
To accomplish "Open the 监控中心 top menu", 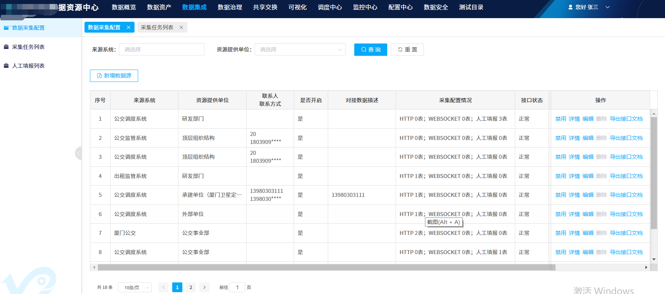I will (x=365, y=7).
